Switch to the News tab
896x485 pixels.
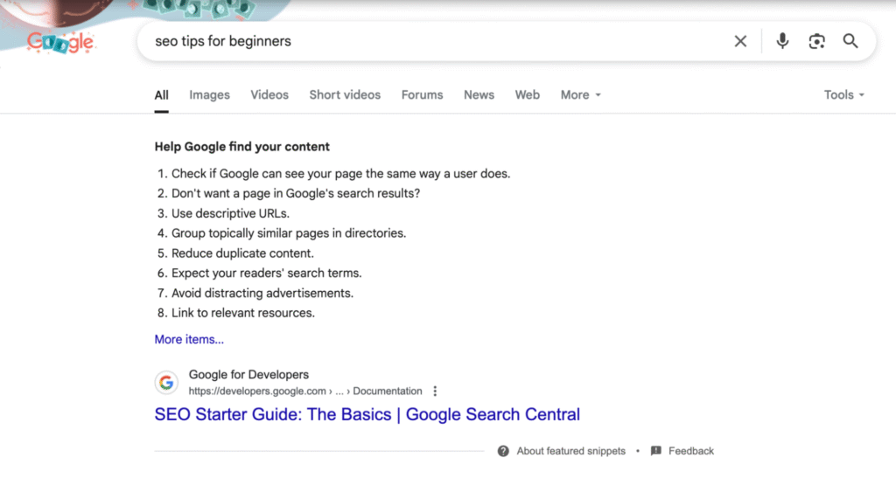point(479,95)
